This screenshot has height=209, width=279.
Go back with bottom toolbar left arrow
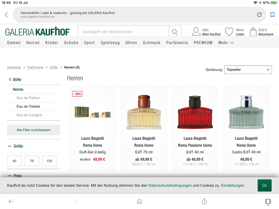11,202
